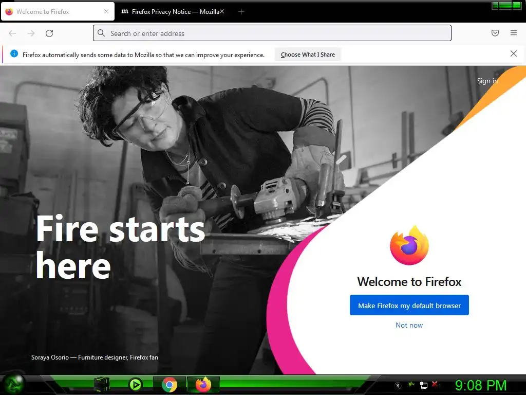Image resolution: width=526 pixels, height=395 pixels.
Task: Open Google Chrome from the taskbar
Action: tap(170, 385)
